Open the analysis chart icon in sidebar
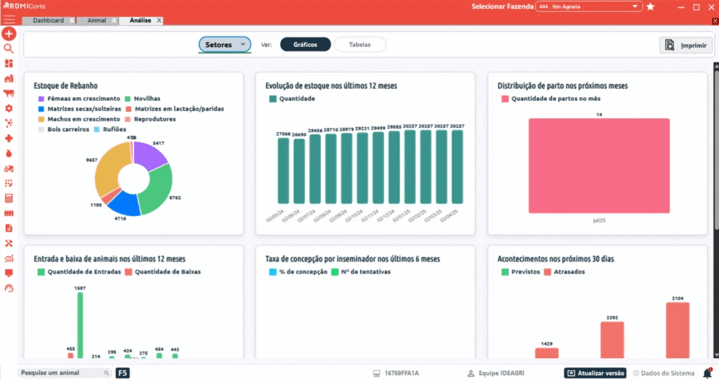 8,258
